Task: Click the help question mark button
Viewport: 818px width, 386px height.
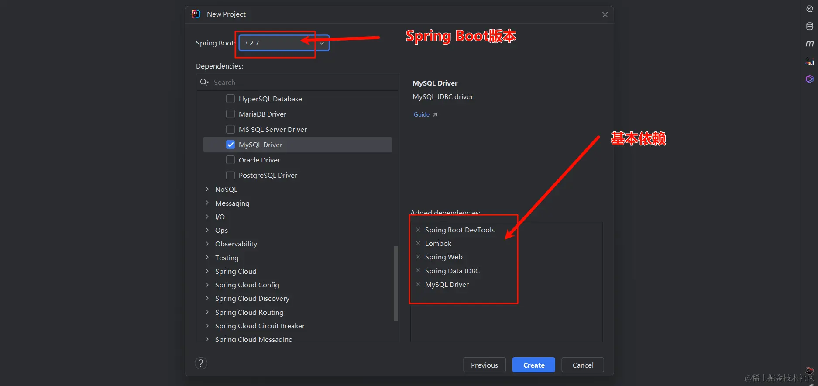Action: 201,363
